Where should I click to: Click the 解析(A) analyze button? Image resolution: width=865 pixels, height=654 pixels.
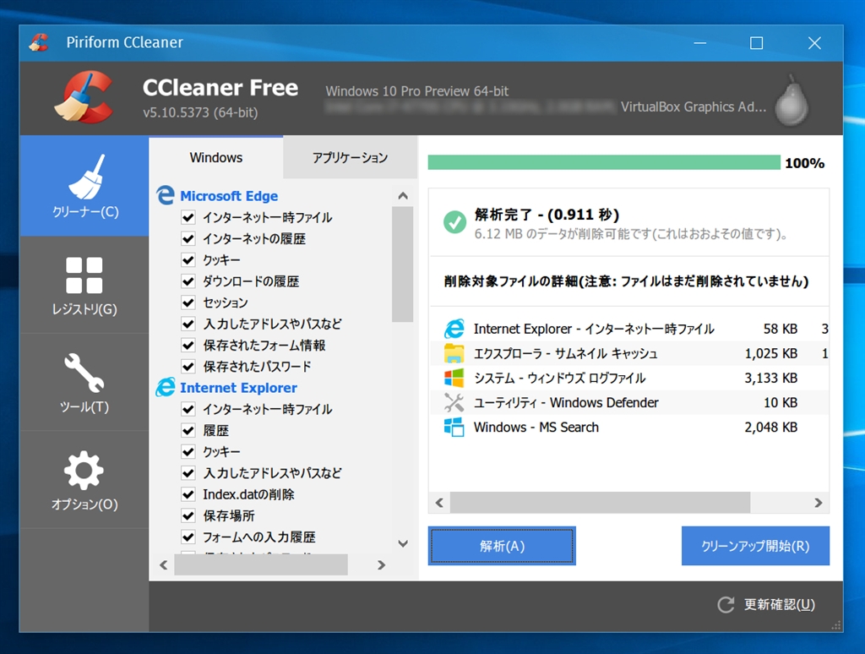click(502, 546)
